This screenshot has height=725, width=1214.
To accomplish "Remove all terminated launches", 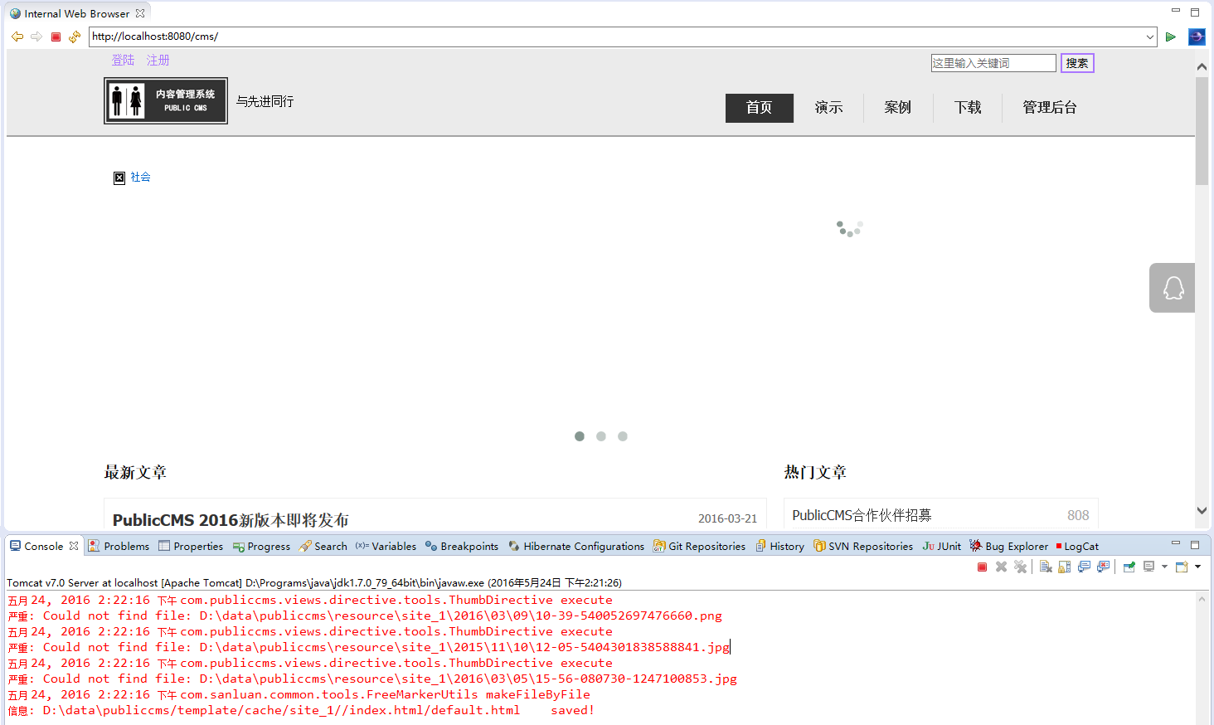I will pyautogui.click(x=1019, y=567).
